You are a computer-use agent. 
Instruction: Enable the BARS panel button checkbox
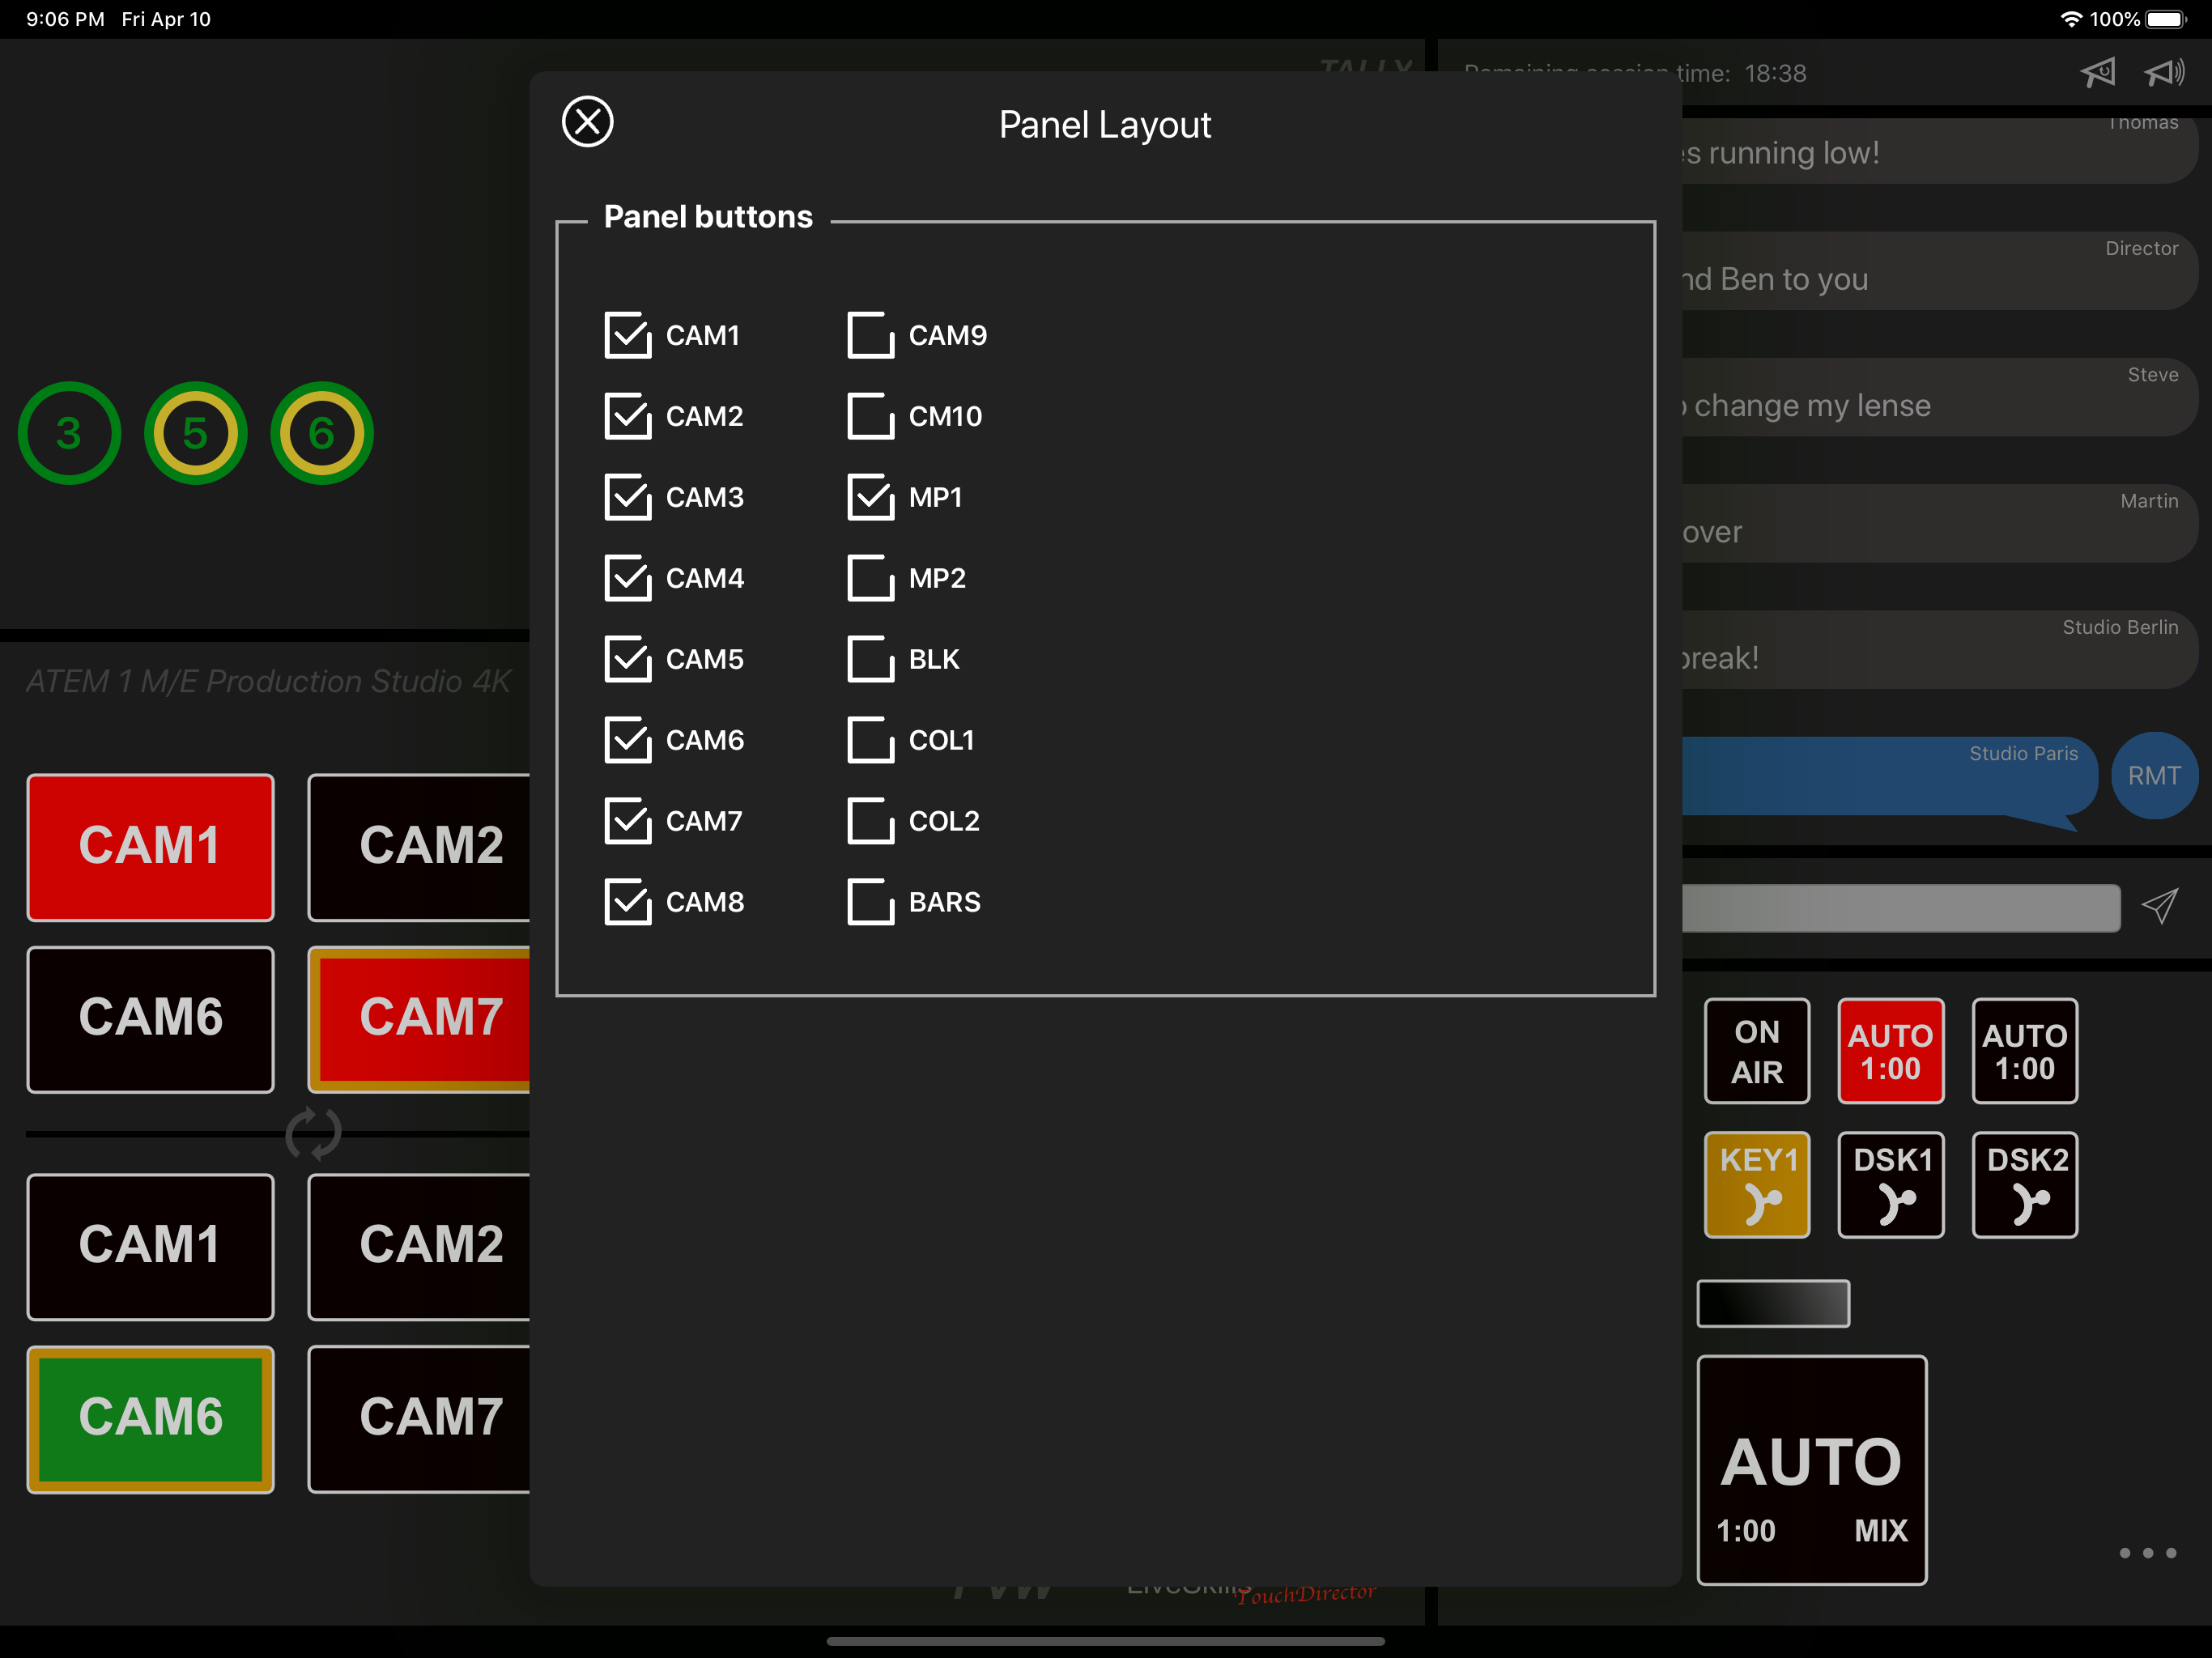pyautogui.click(x=870, y=902)
